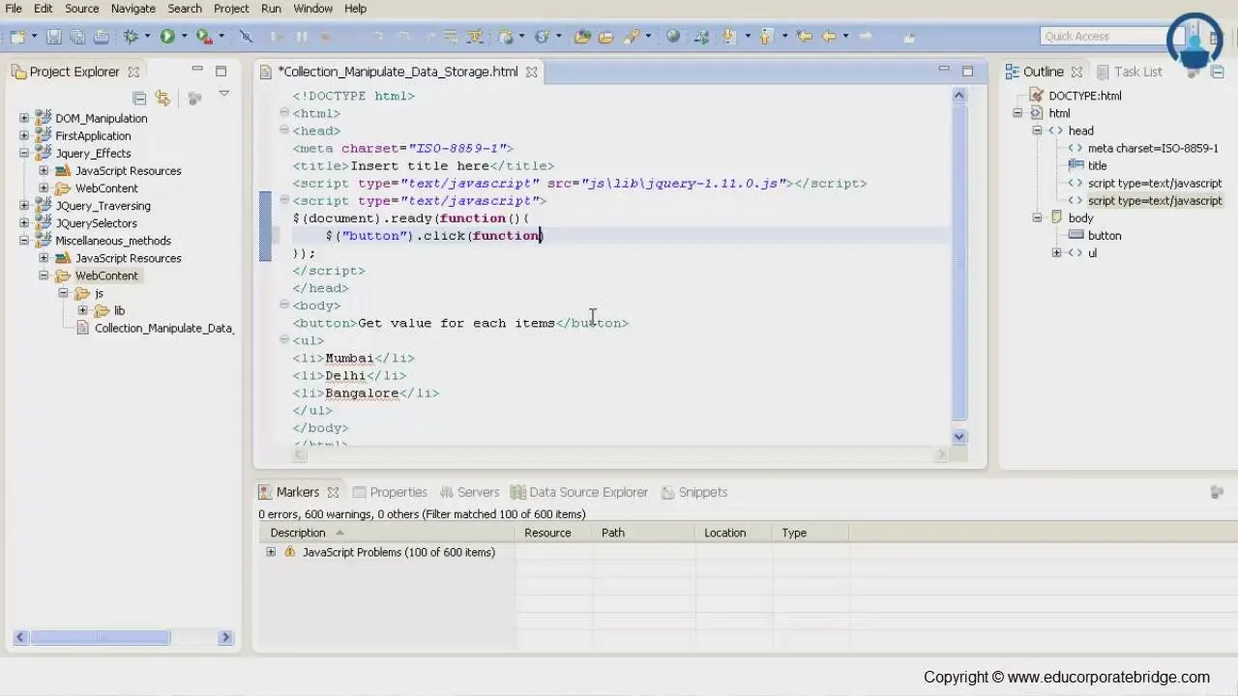Close the Markers view tab
Screen dimensions: 1238x696
pos(333,492)
